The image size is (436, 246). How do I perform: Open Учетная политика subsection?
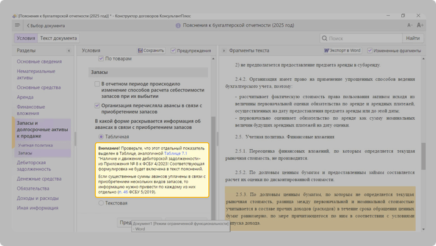pyautogui.click(x=35, y=145)
